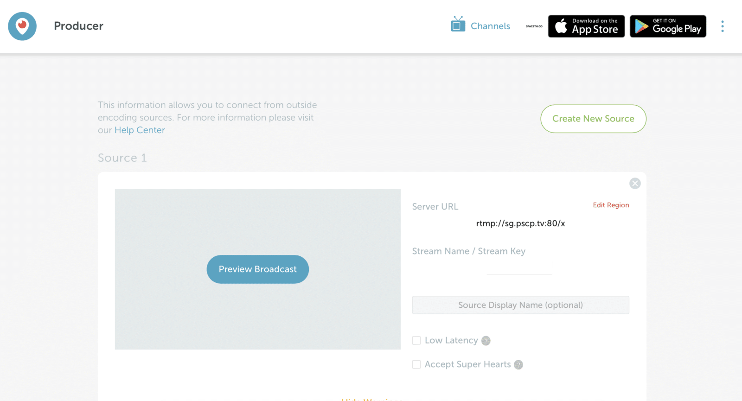Click the Periscope logo icon

(x=22, y=26)
